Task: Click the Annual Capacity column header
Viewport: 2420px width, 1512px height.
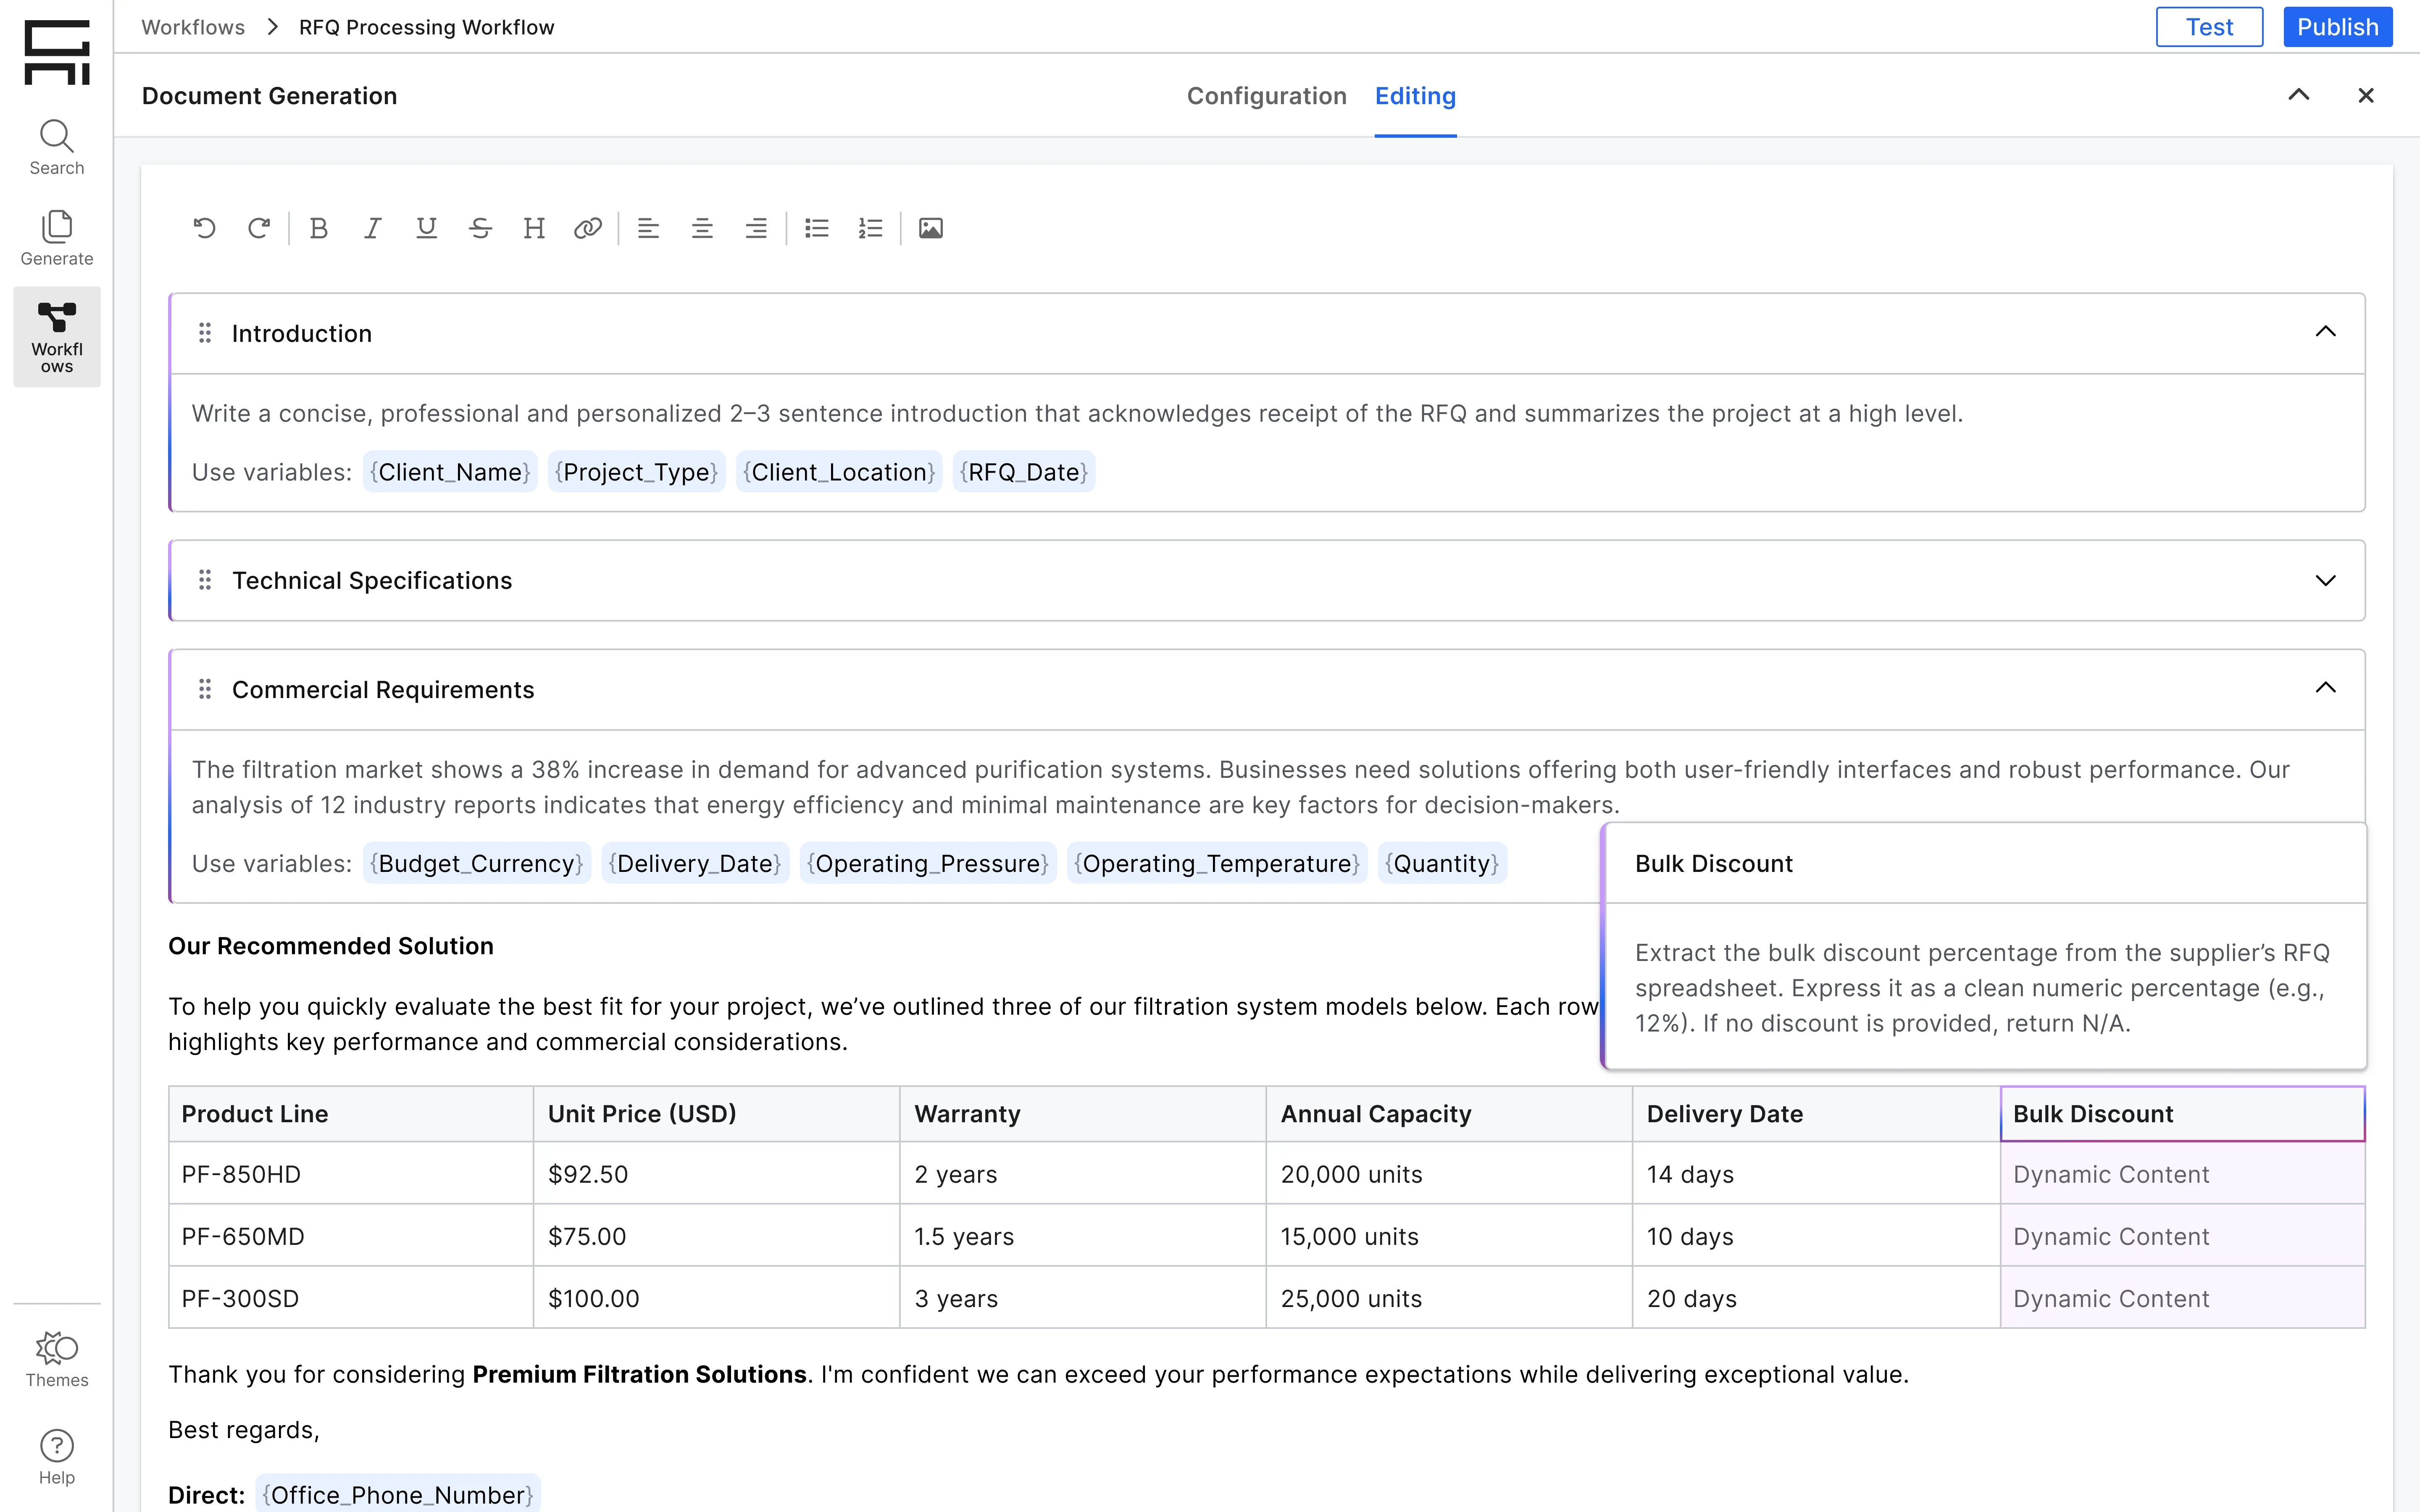Action: click(x=1449, y=1114)
